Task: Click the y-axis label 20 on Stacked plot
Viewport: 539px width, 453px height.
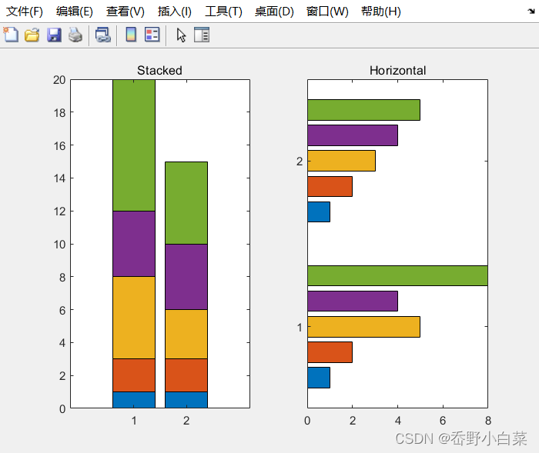Action: (59, 80)
